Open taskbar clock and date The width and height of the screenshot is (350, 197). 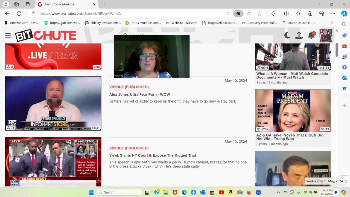coord(328,192)
